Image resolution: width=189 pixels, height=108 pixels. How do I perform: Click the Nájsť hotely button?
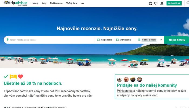coord(177,40)
